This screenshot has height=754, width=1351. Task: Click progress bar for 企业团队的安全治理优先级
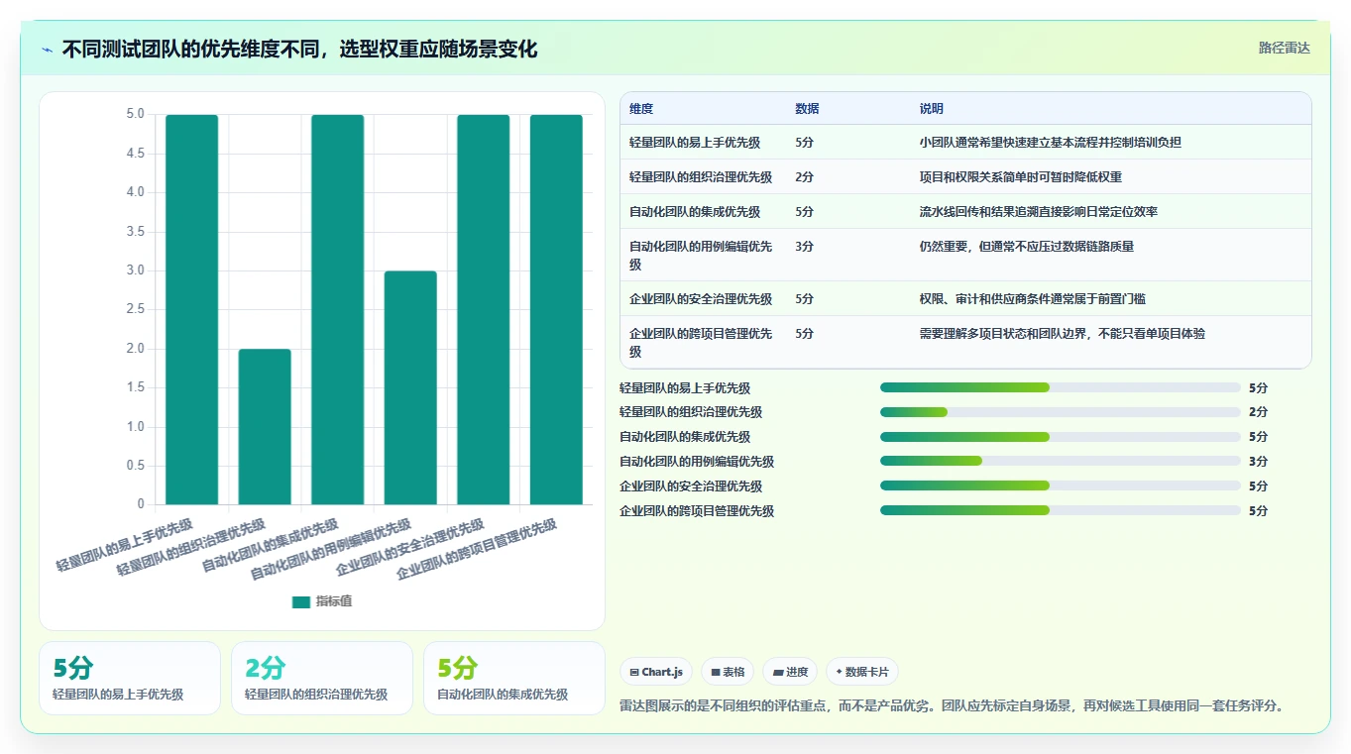[1061, 485]
